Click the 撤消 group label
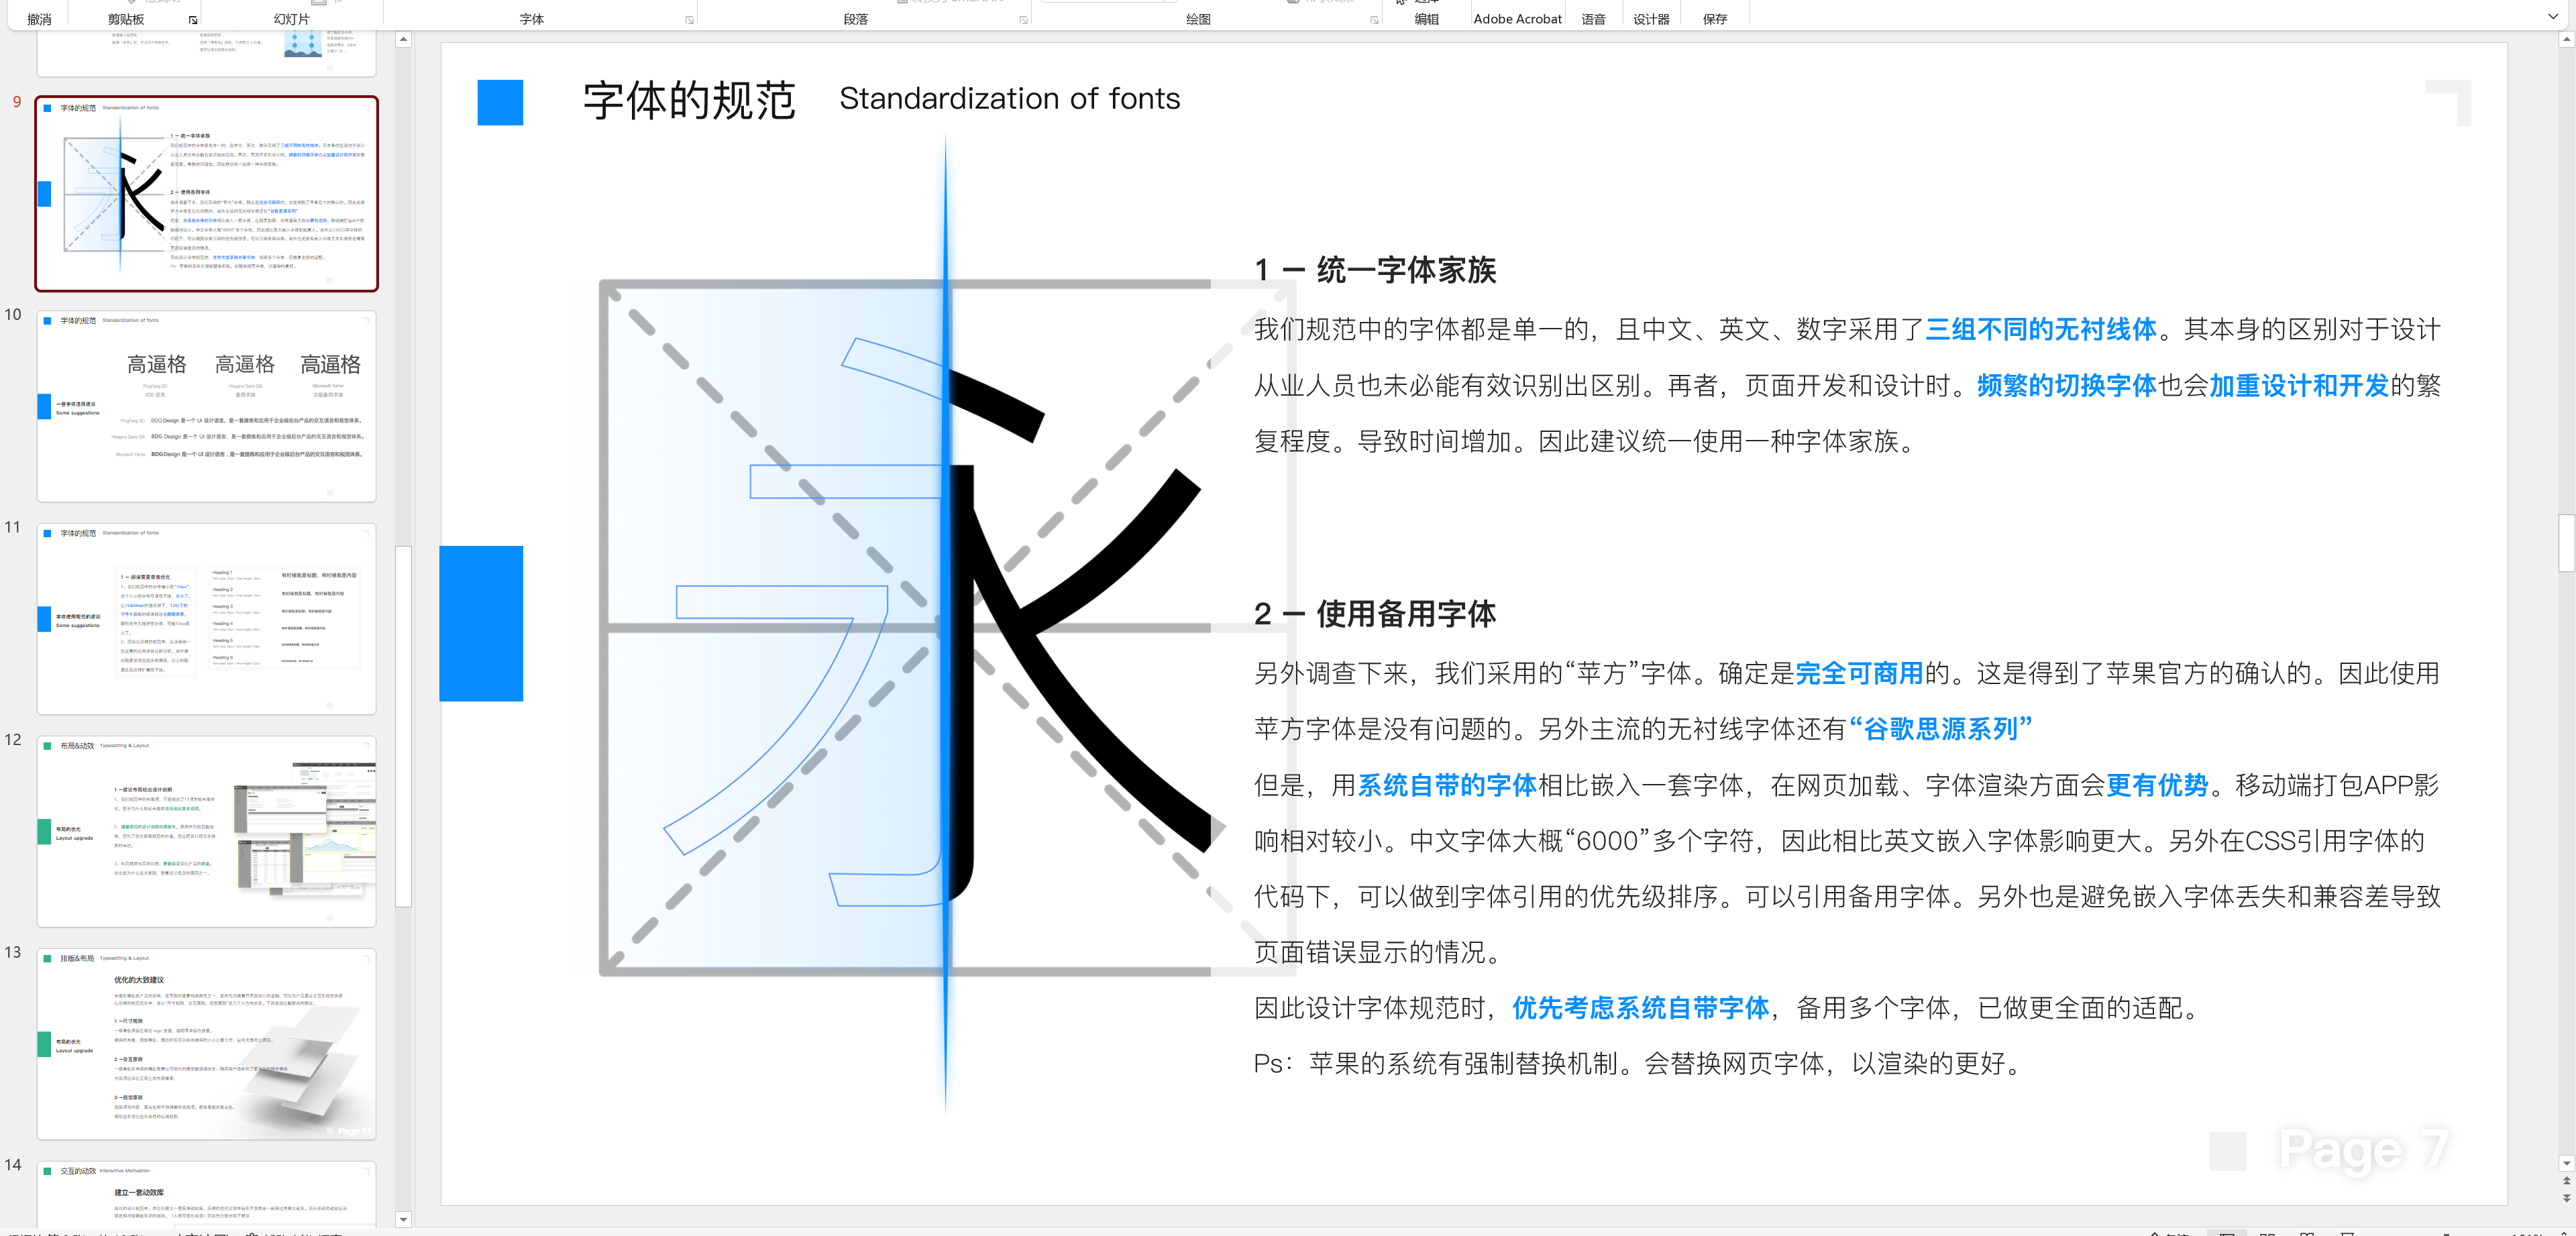 click(39, 19)
